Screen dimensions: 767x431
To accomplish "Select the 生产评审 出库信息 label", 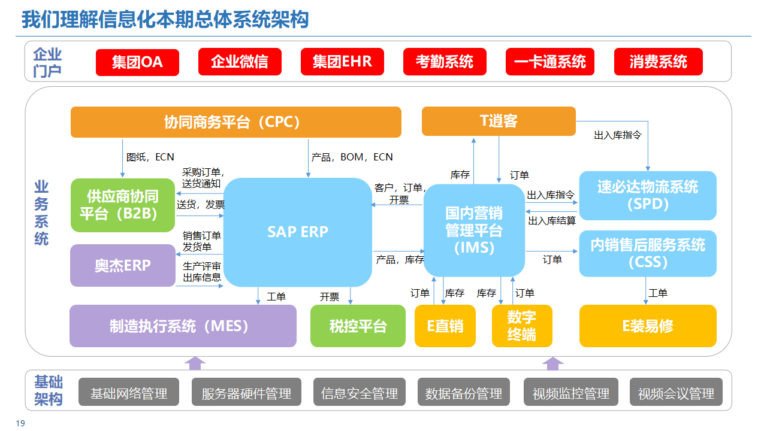I will coord(202,272).
